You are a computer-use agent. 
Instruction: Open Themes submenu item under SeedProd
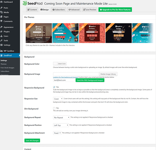(3, 64)
